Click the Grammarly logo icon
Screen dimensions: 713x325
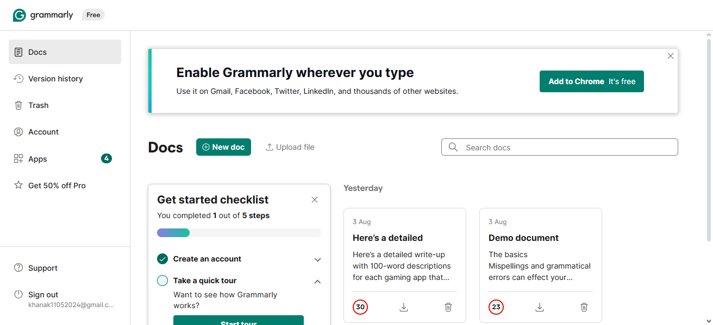[x=19, y=15]
